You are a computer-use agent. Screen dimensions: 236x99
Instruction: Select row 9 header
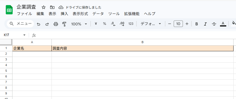point(6,93)
